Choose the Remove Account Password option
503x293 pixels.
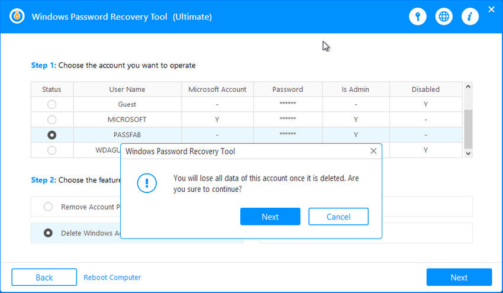point(48,207)
